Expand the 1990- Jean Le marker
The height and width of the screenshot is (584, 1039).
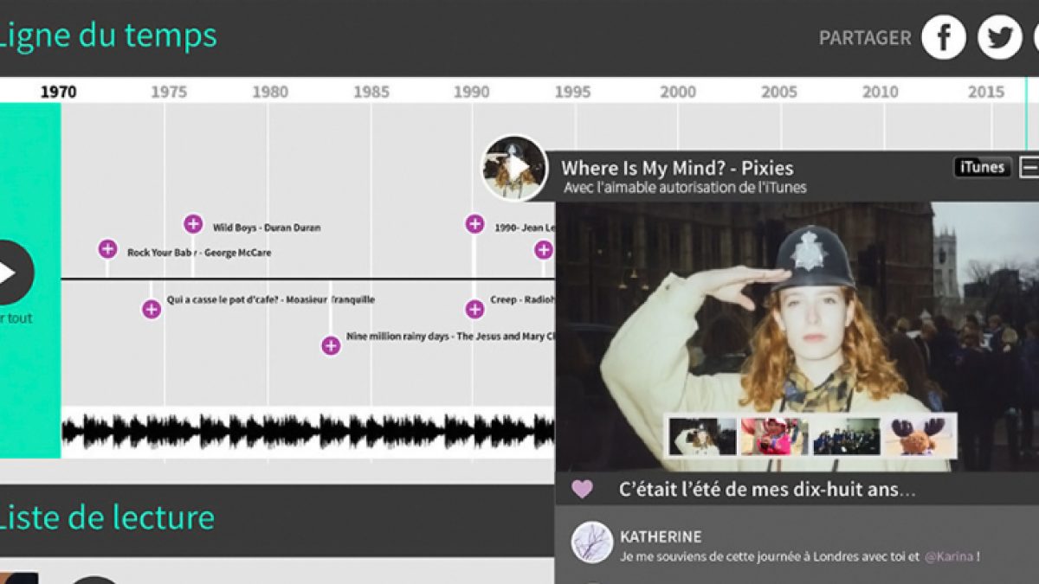(x=474, y=224)
